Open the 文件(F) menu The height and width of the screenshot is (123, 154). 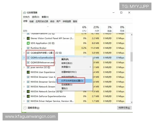coord(26,17)
